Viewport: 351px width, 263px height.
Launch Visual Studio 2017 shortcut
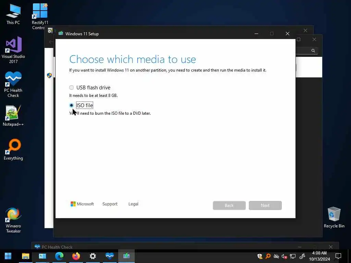13,50
